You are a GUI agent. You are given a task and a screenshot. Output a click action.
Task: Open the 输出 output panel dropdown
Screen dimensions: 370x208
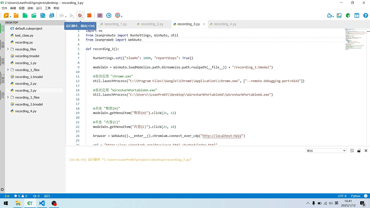pos(326,150)
